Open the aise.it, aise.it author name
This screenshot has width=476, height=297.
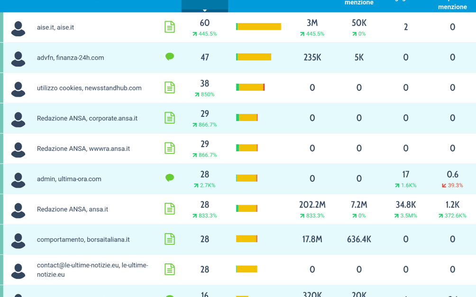[x=55, y=27]
